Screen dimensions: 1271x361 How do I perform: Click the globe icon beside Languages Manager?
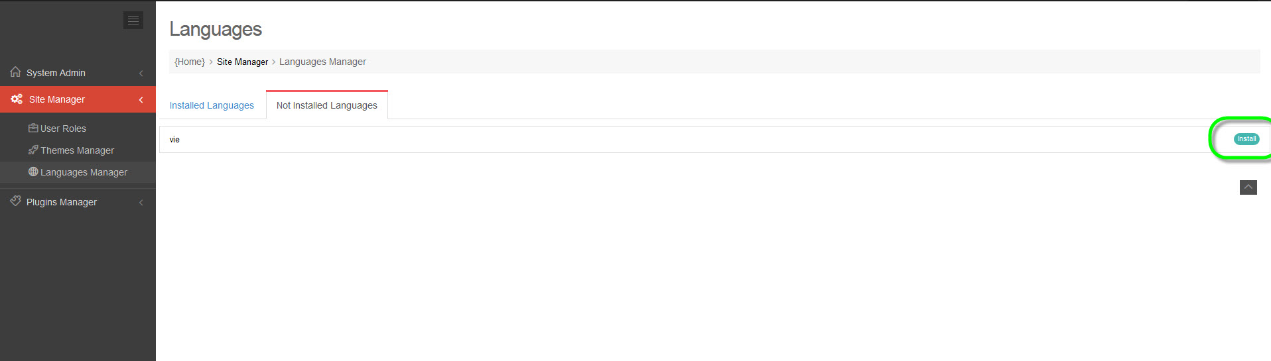pyautogui.click(x=33, y=172)
